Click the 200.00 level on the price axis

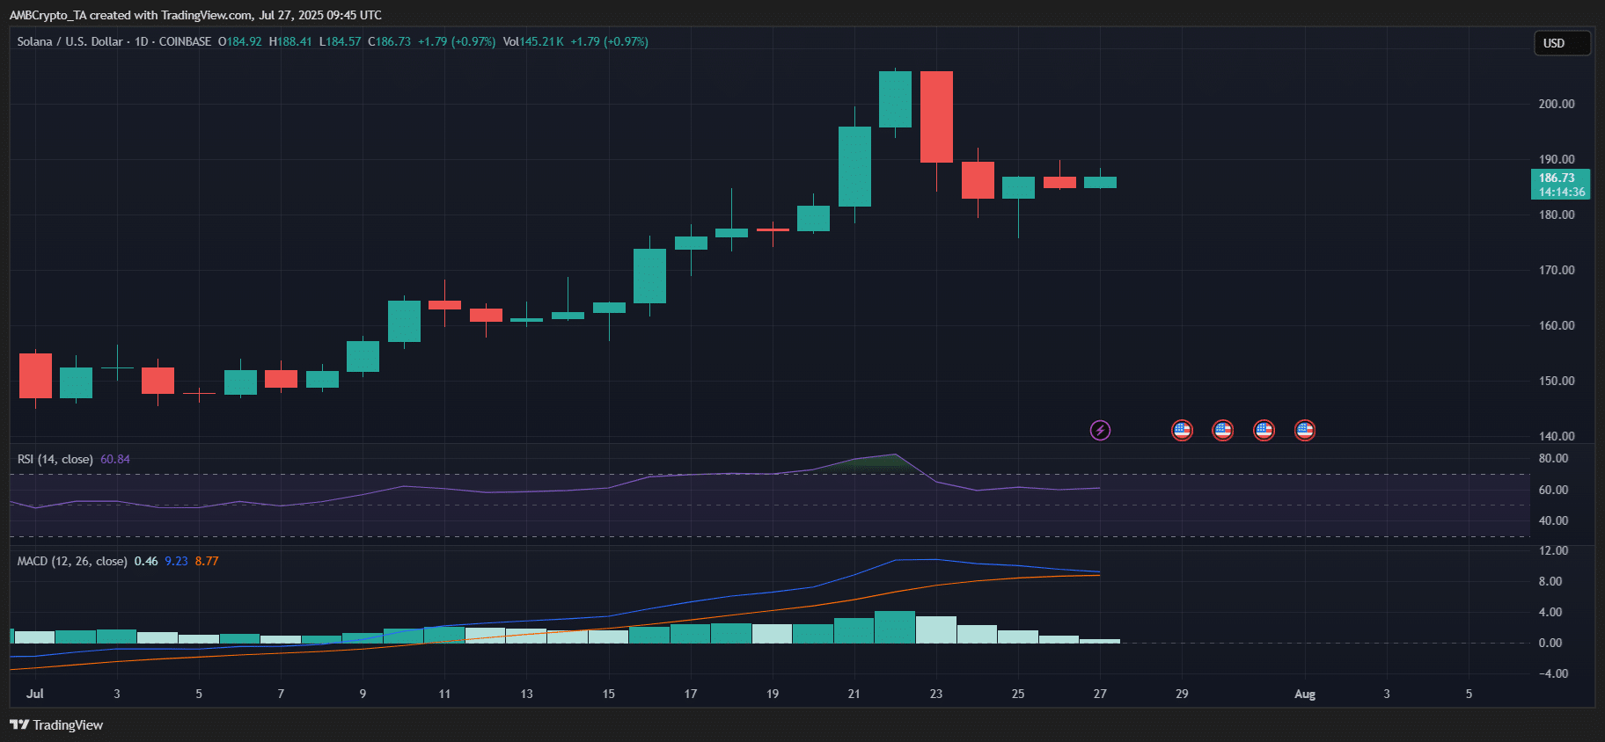1556,104
